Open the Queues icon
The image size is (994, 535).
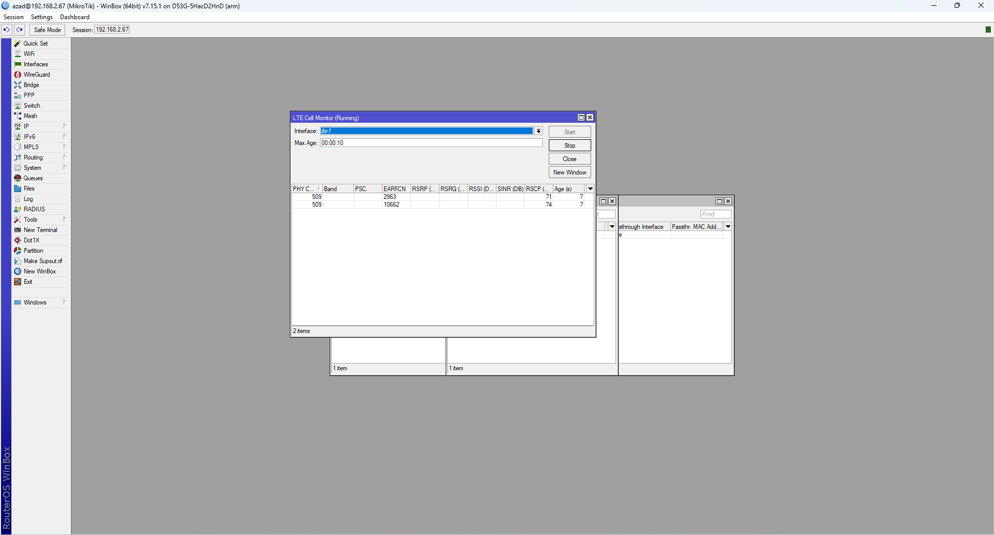click(18, 178)
